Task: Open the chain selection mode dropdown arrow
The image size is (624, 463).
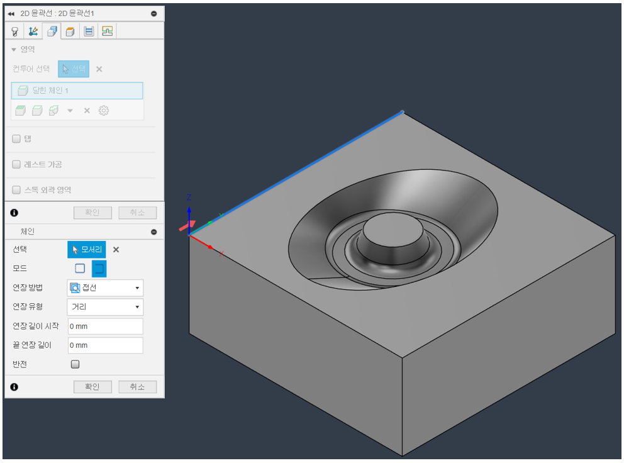Action: click(70, 111)
